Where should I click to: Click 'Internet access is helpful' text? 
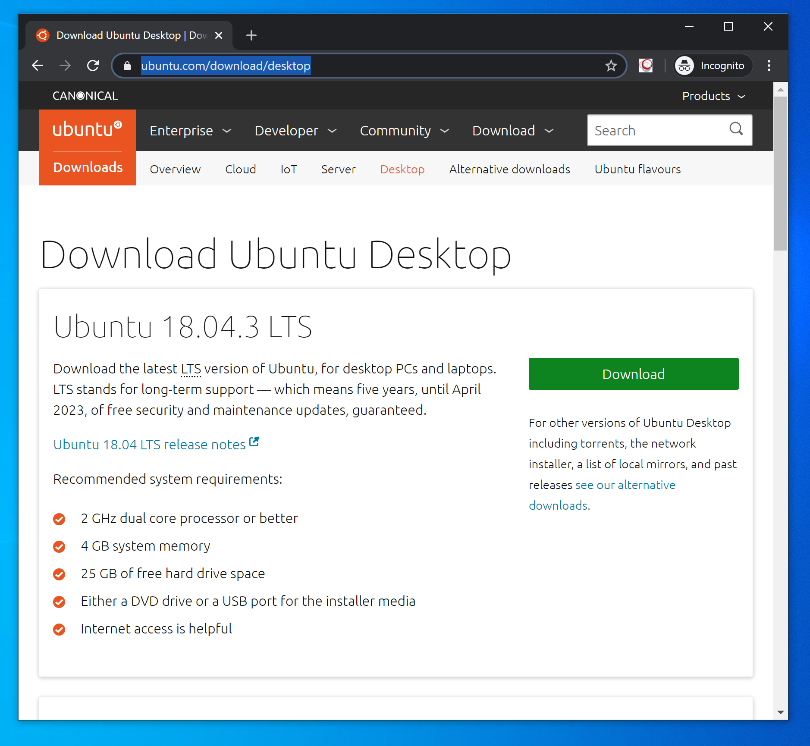coord(156,629)
